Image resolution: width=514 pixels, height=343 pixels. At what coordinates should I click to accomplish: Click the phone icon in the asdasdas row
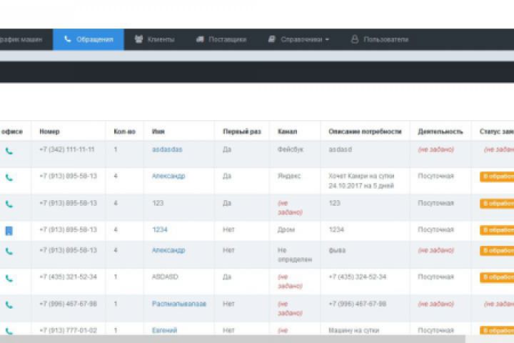[x=9, y=151]
